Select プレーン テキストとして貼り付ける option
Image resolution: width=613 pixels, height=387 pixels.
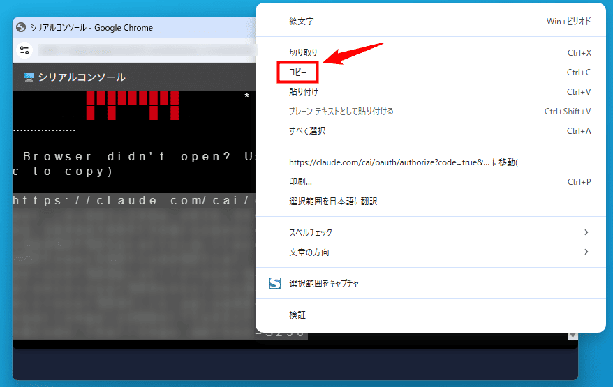pos(431,112)
